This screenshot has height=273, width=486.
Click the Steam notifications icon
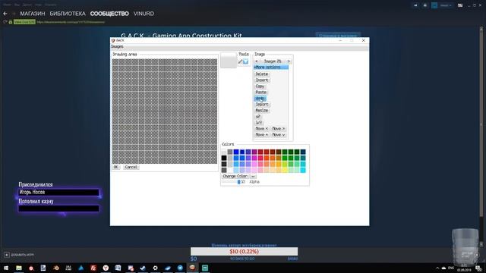click(x=425, y=5)
